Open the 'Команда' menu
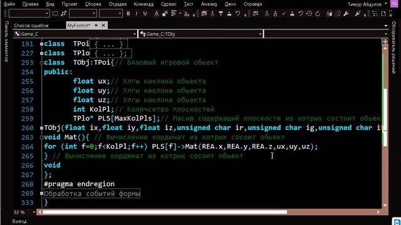Viewport: 401px width, 225px height. 143,4
